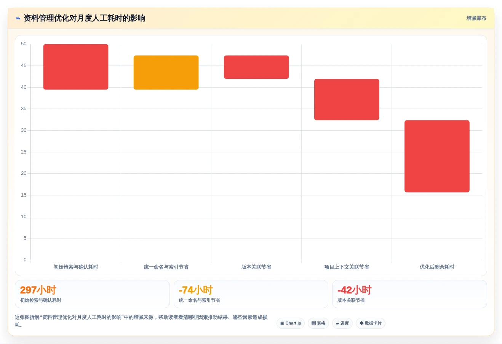The height and width of the screenshot is (344, 502).
Task: Open the -42小时 data card
Action: (409, 294)
